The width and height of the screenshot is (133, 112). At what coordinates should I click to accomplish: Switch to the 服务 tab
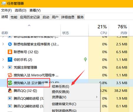click(x=80, y=17)
